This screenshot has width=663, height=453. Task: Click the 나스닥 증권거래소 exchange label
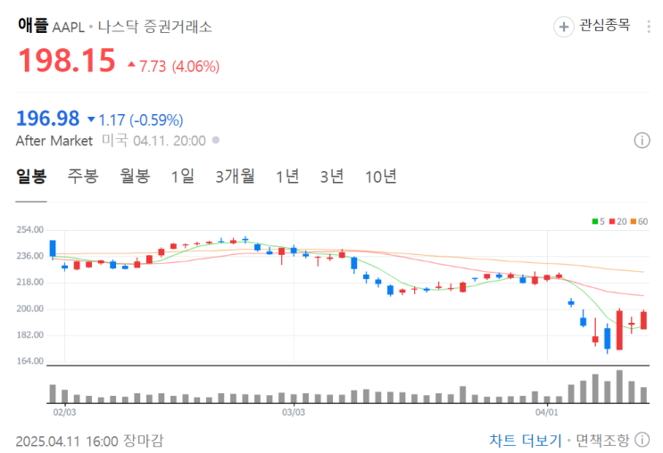pos(154,27)
